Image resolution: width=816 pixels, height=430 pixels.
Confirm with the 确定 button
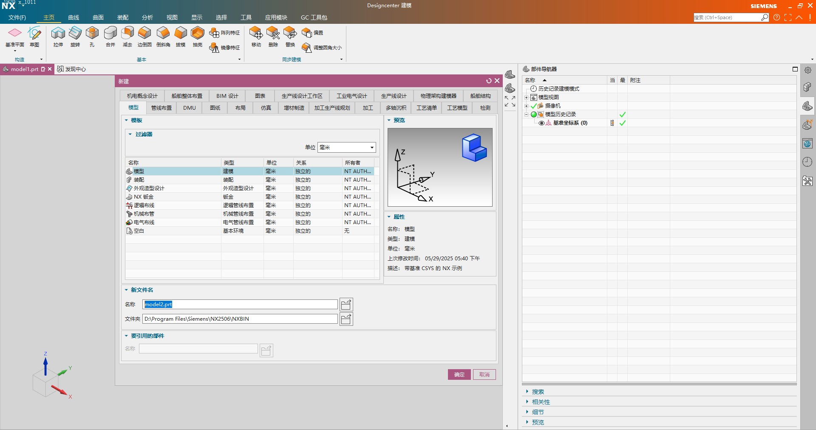tap(459, 375)
